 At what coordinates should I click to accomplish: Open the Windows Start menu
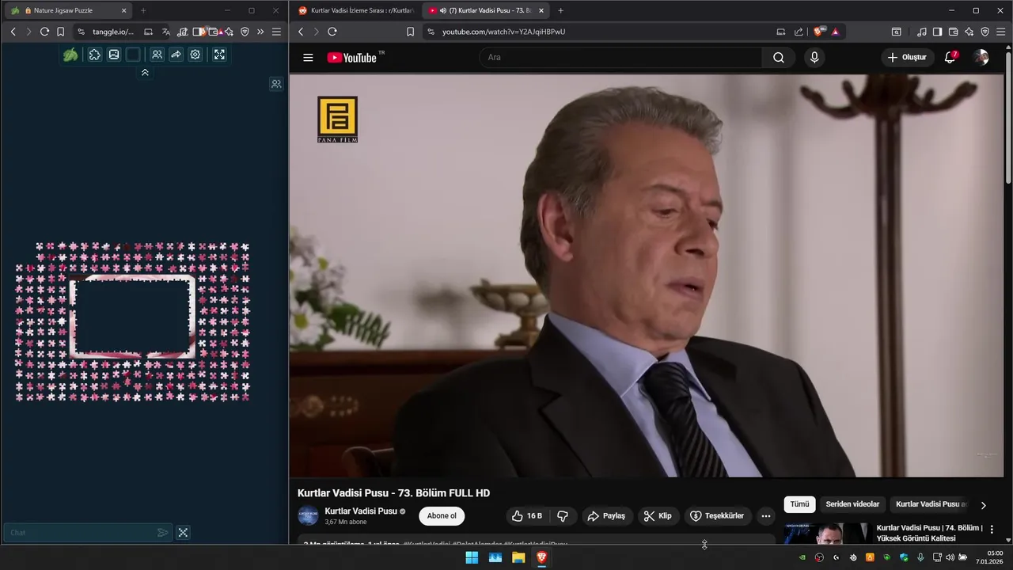tap(472, 557)
